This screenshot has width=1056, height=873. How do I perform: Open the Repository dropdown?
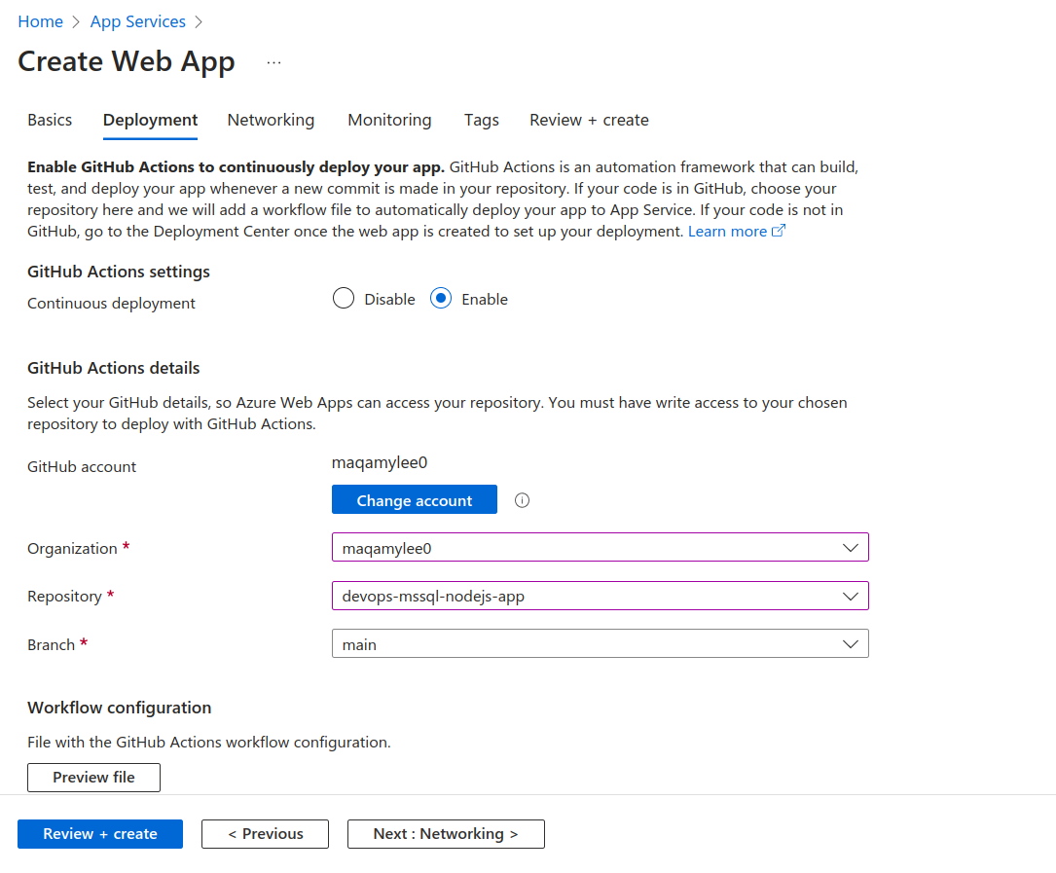(600, 596)
